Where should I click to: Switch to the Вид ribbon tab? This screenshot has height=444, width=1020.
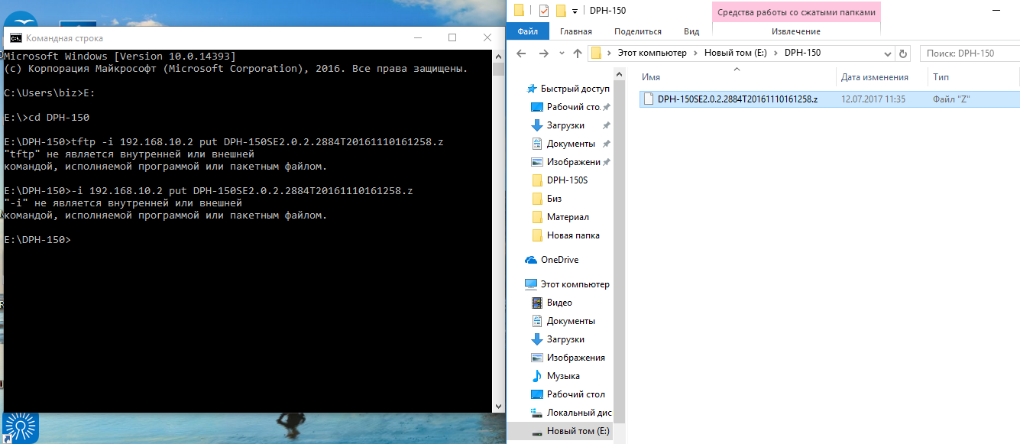click(691, 31)
